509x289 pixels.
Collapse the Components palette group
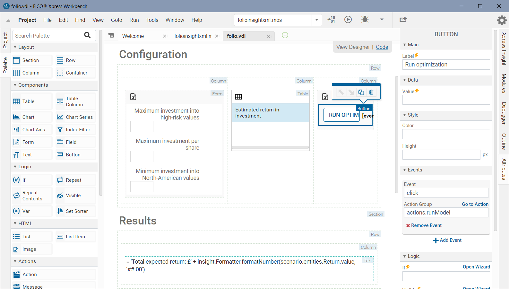point(15,85)
